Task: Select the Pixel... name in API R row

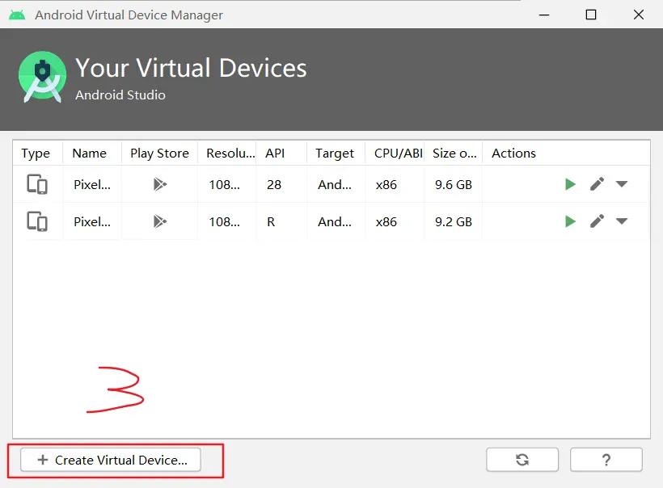Action: (92, 222)
